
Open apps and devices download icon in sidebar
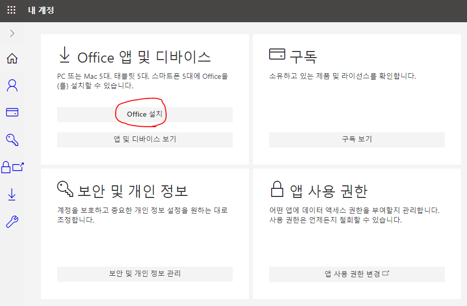coord(12,194)
